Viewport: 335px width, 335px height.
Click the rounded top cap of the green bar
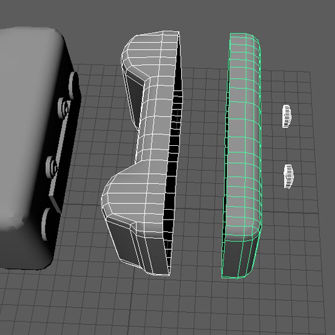tap(244, 40)
